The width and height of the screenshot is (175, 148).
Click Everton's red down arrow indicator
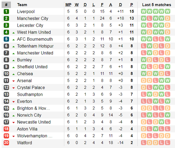coord(13,102)
